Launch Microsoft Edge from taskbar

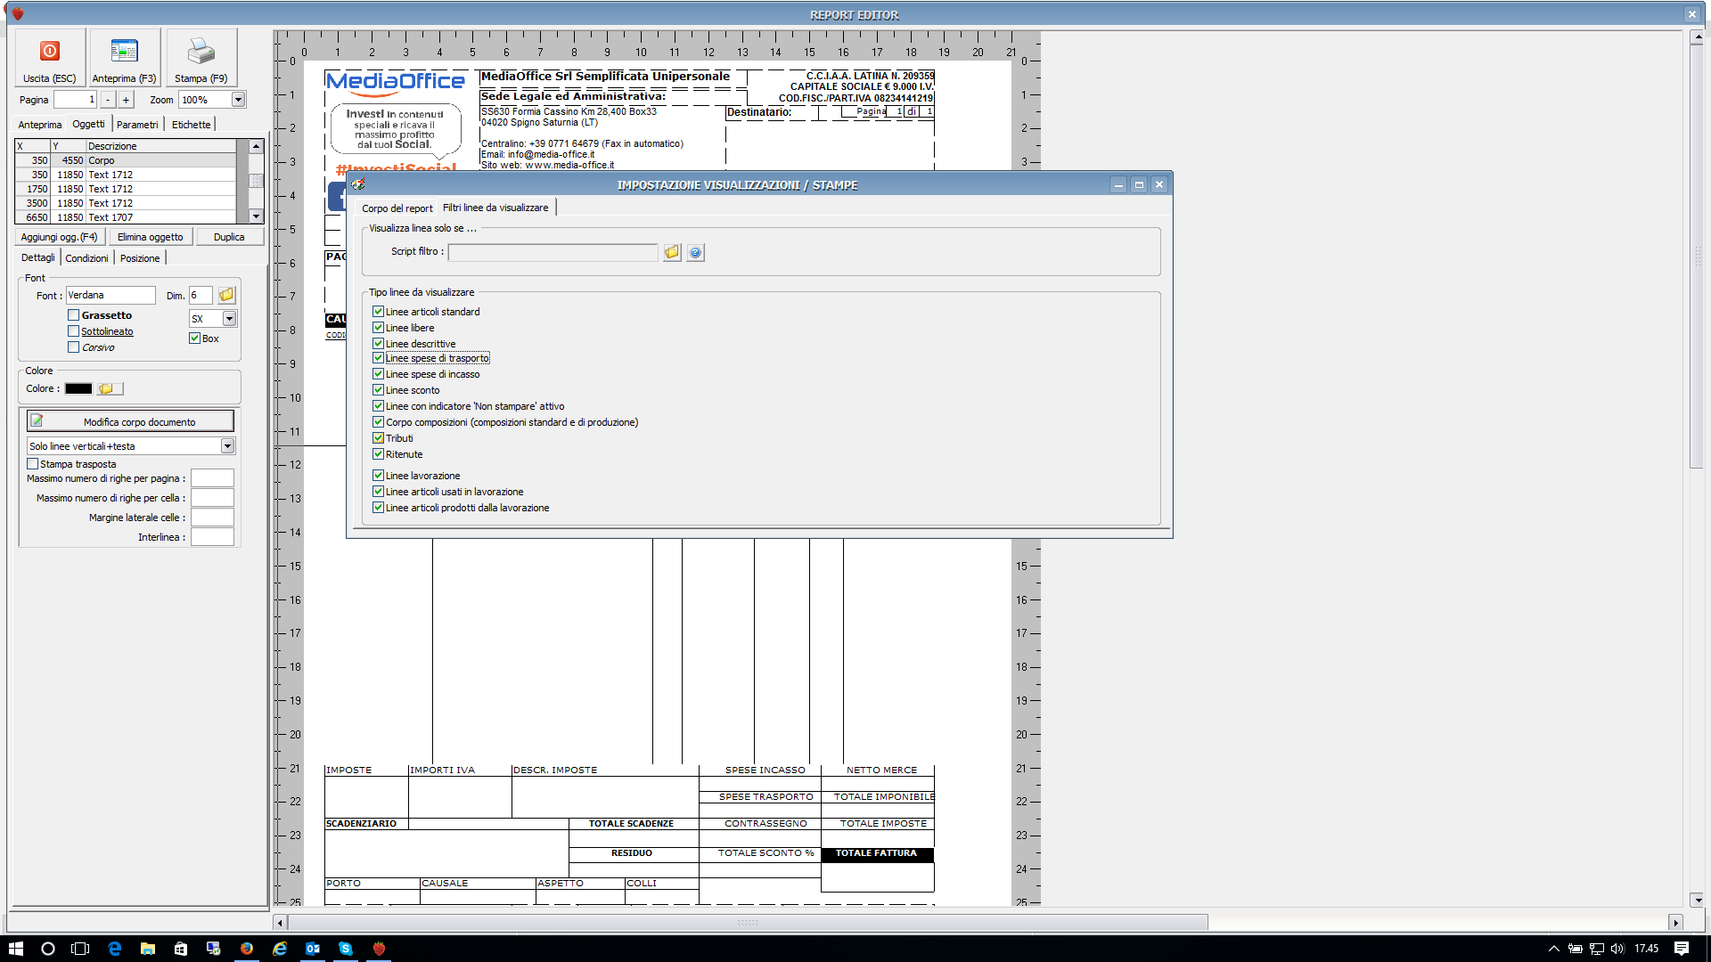[114, 949]
